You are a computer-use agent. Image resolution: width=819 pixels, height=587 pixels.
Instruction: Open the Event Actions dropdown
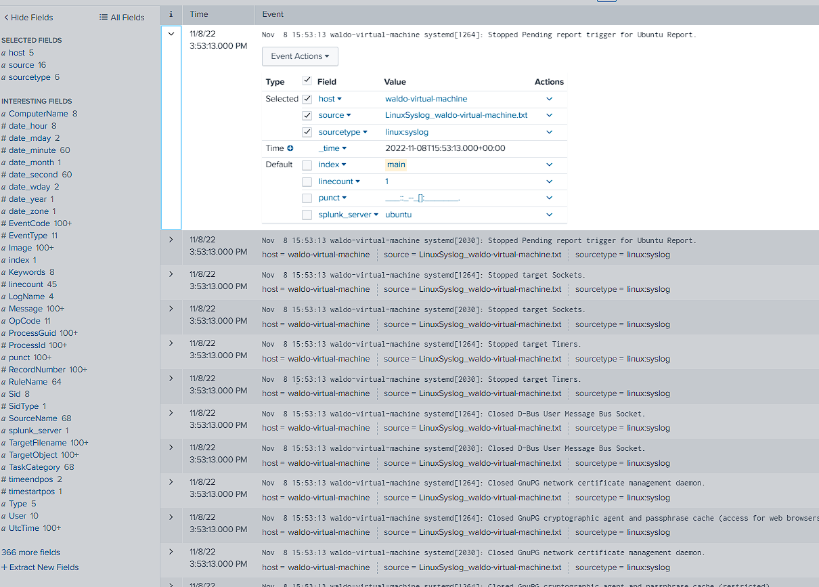[300, 56]
